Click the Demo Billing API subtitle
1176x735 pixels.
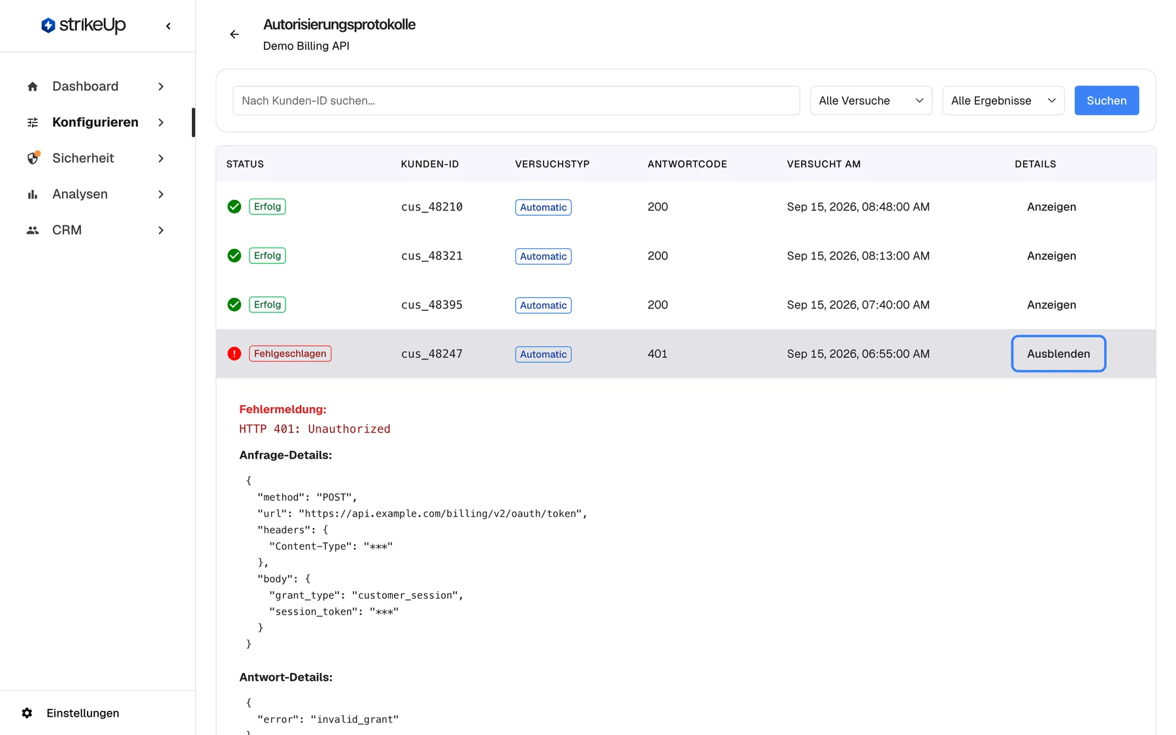click(306, 46)
